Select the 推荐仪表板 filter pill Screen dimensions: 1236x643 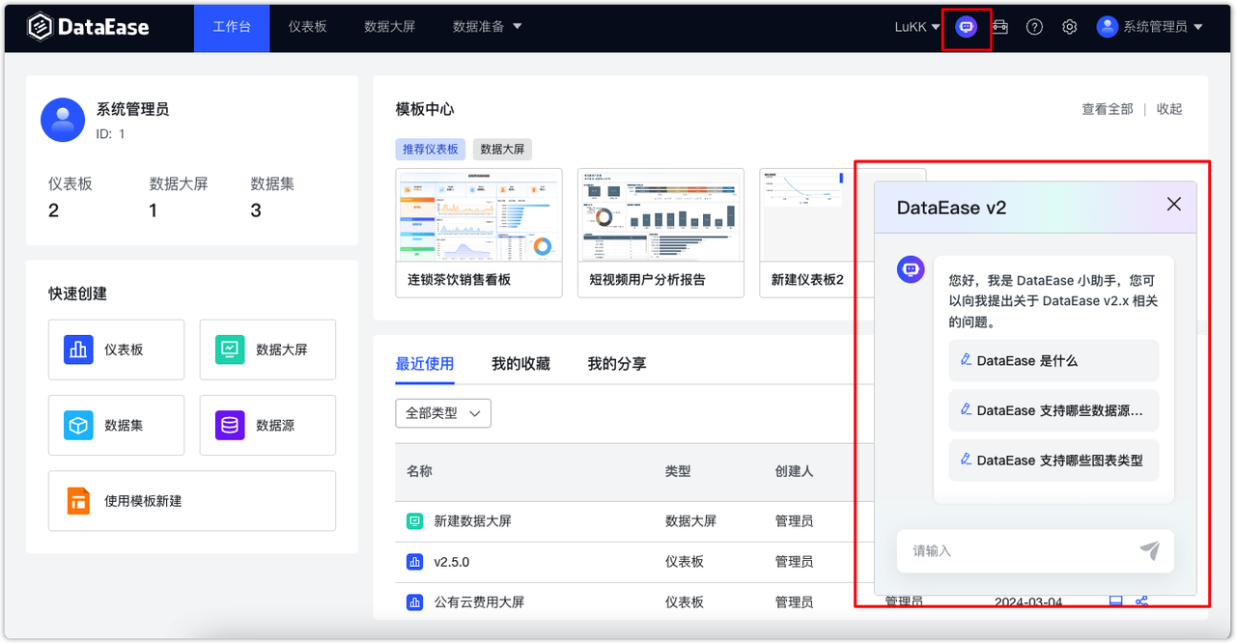(430, 149)
